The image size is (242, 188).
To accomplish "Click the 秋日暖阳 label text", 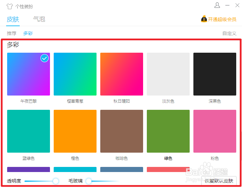I will click(x=122, y=101).
